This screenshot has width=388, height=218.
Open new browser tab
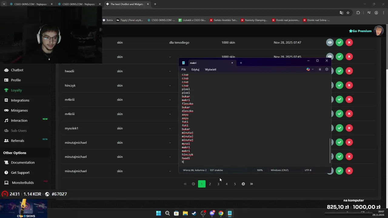tap(155, 4)
